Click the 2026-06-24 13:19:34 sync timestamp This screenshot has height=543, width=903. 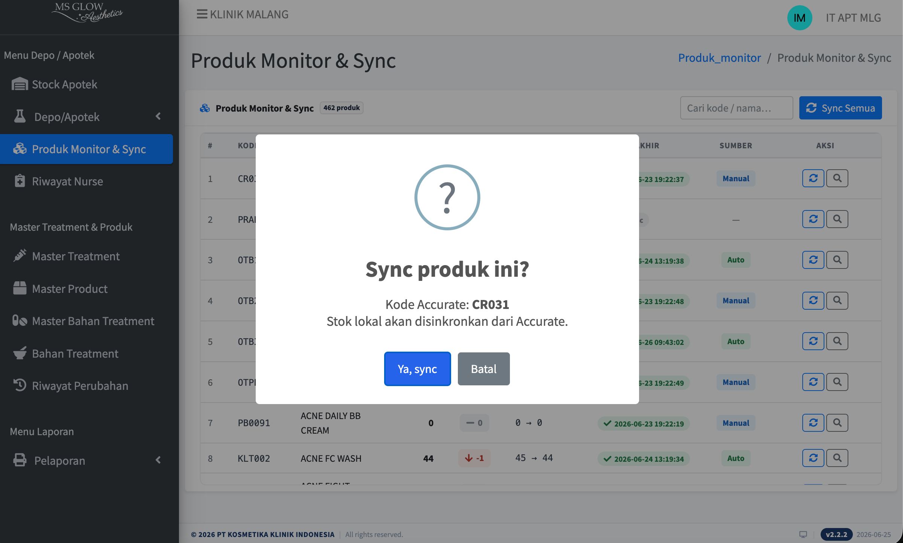pyautogui.click(x=644, y=459)
